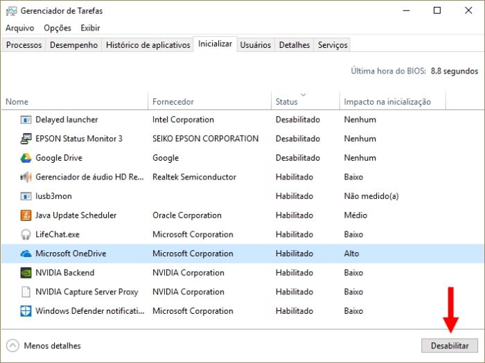
Task: Click the Realtek audio manager speaker icon
Action: [26, 177]
